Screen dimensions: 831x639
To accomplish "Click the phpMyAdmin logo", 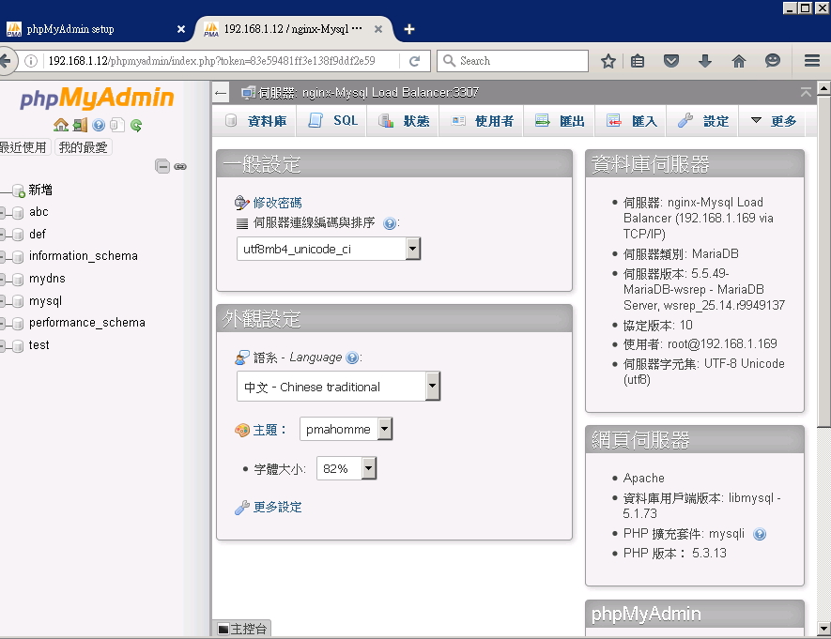I will tap(97, 98).
